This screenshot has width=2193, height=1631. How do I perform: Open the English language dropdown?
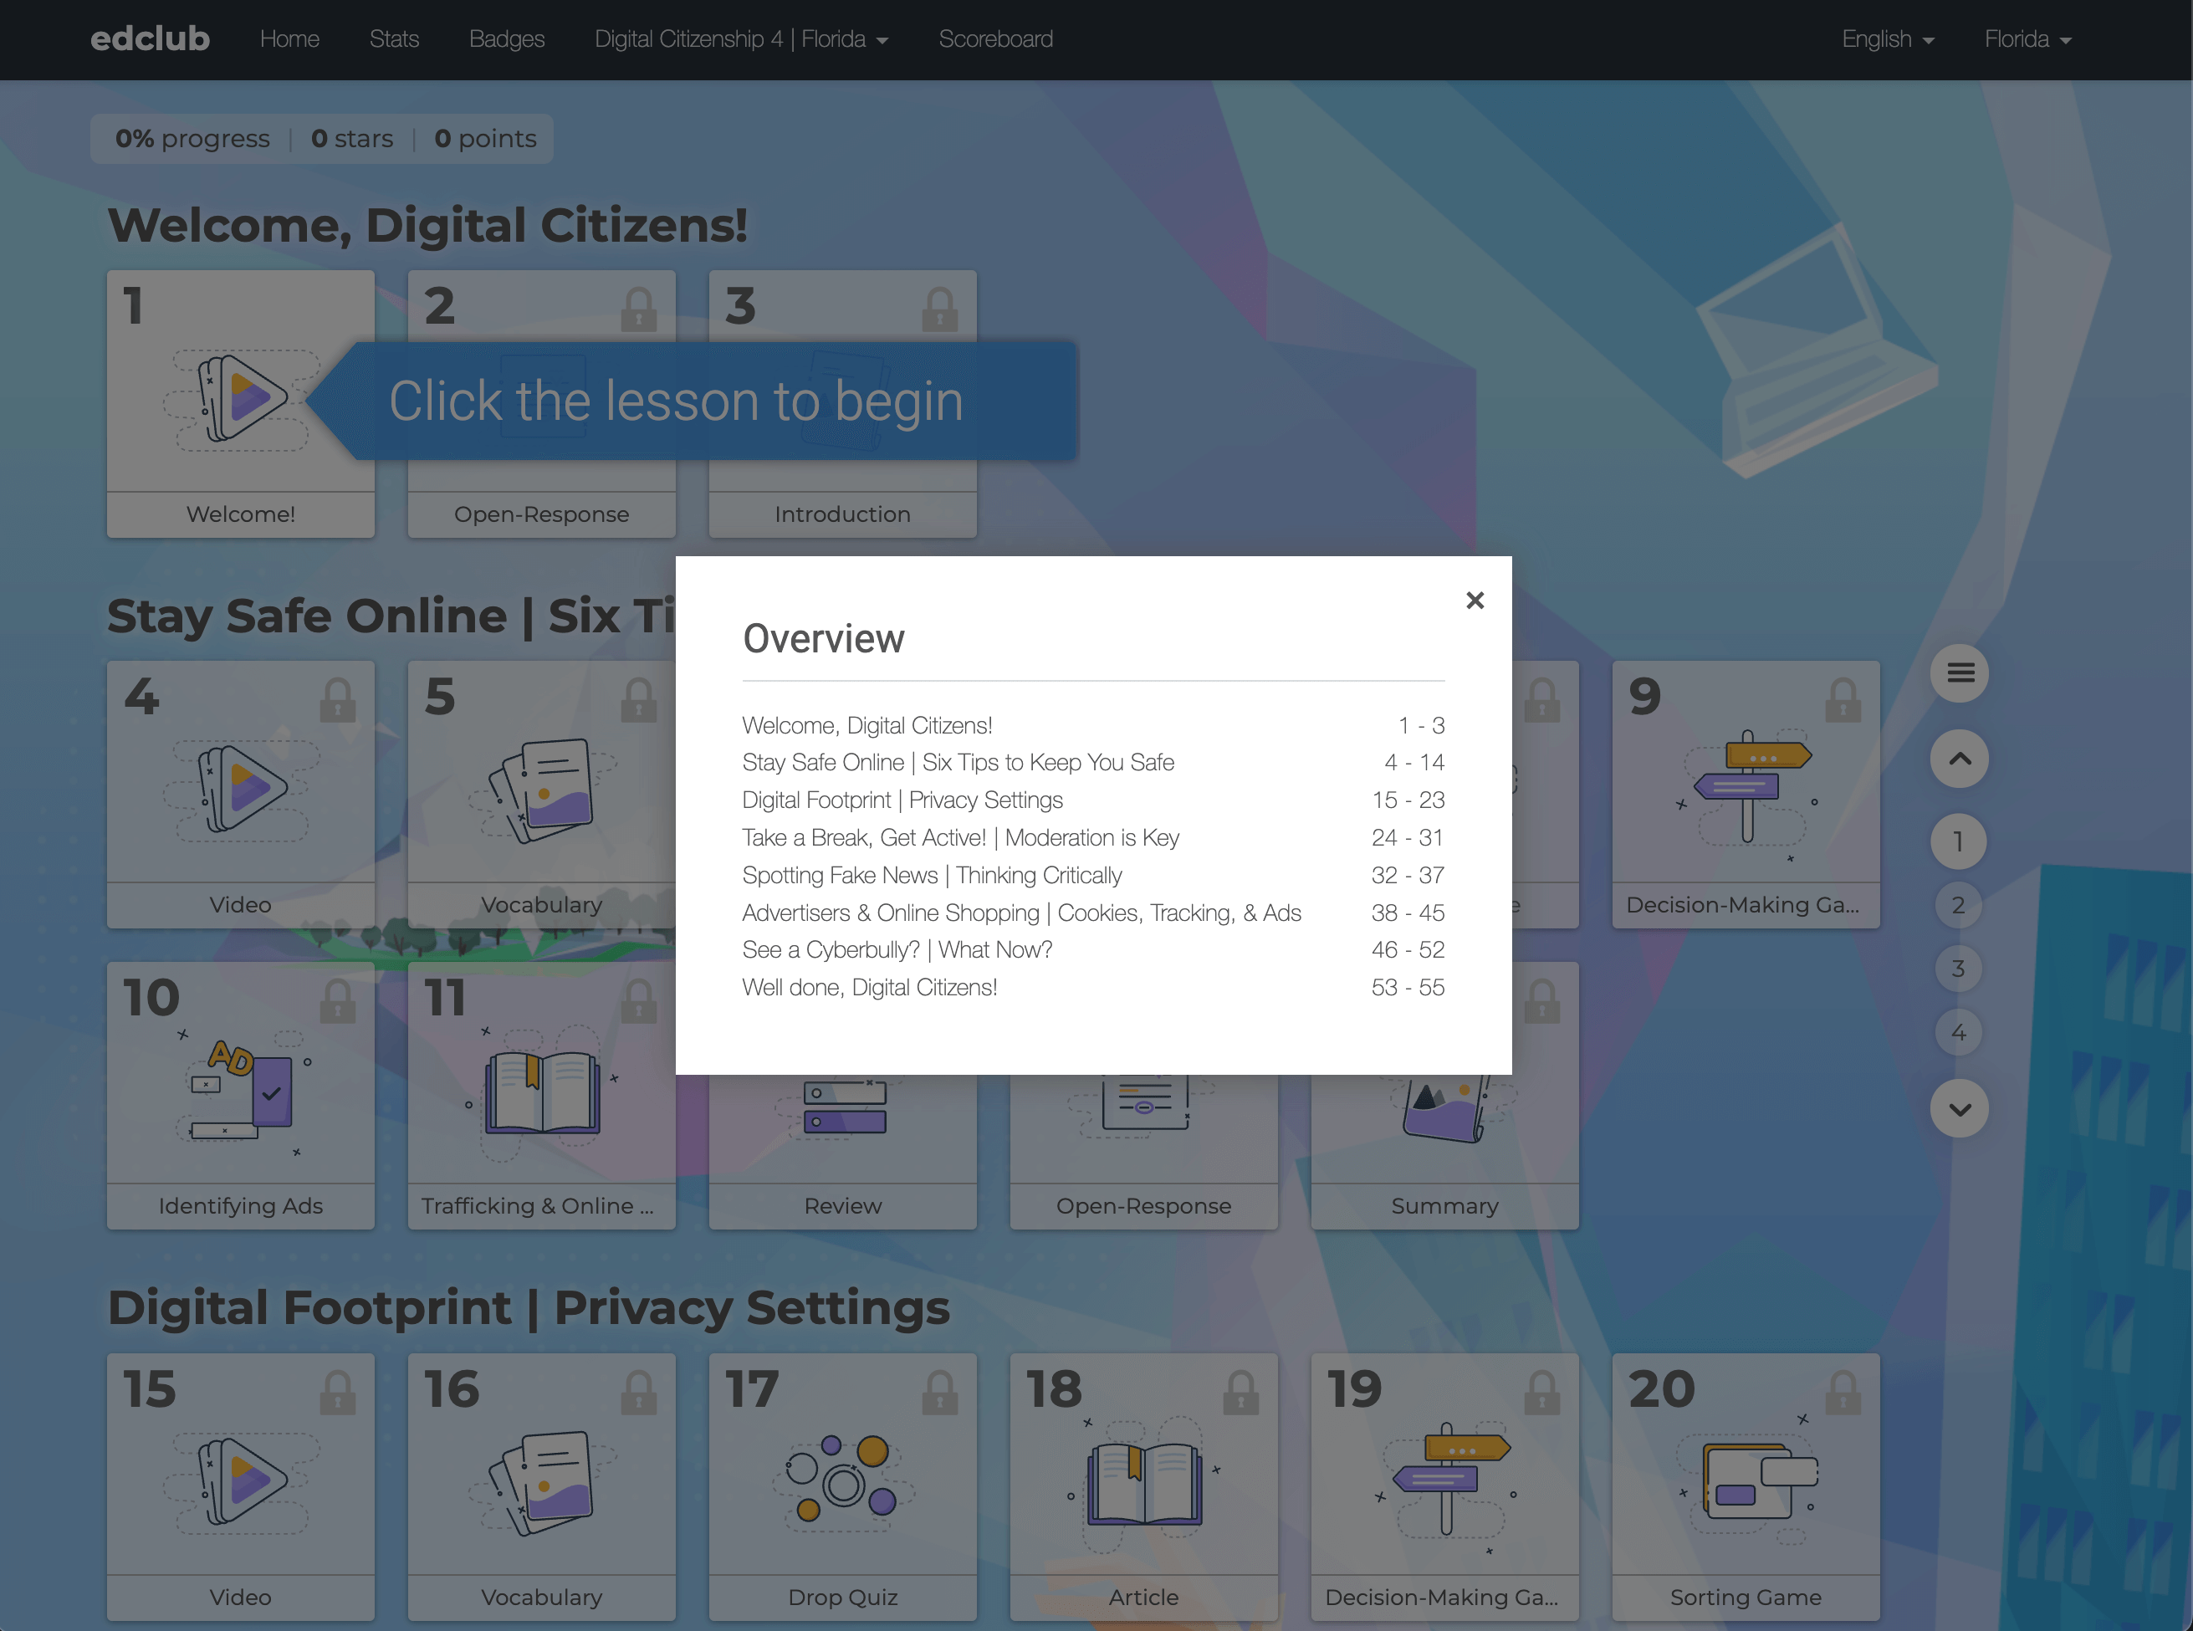[1887, 39]
